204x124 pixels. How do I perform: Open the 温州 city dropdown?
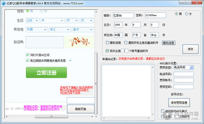83,29
